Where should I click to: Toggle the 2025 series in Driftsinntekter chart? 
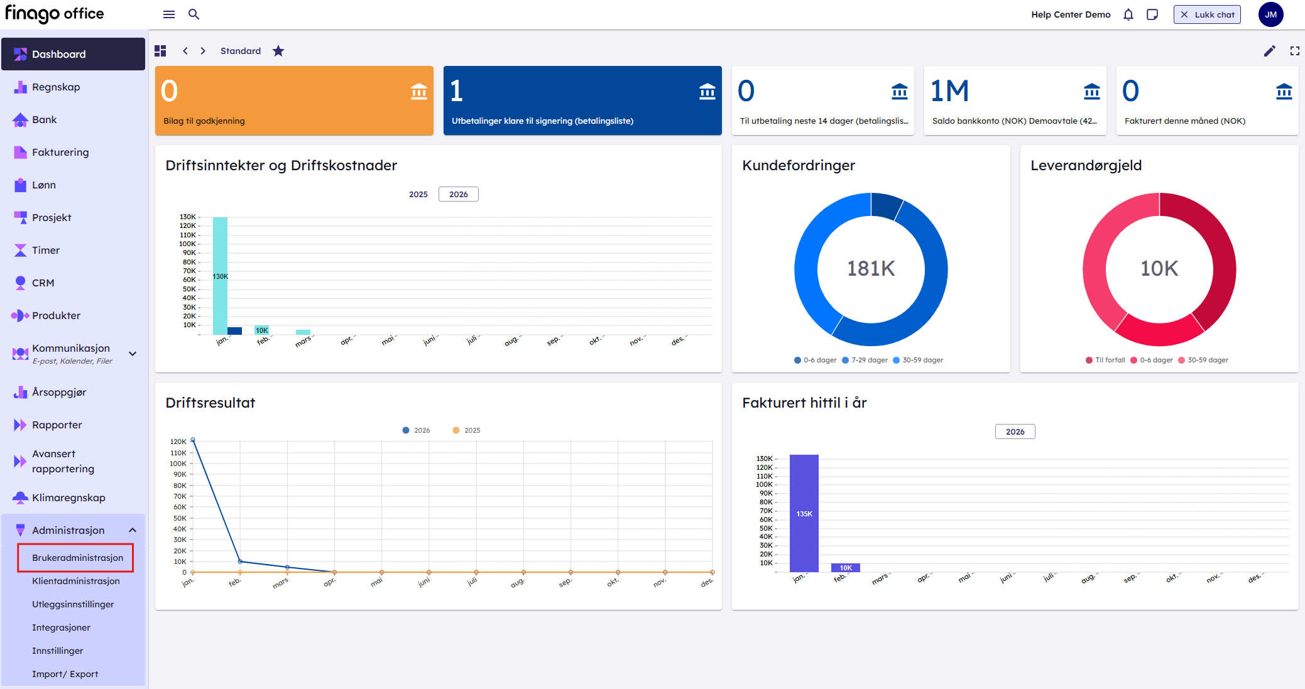418,194
